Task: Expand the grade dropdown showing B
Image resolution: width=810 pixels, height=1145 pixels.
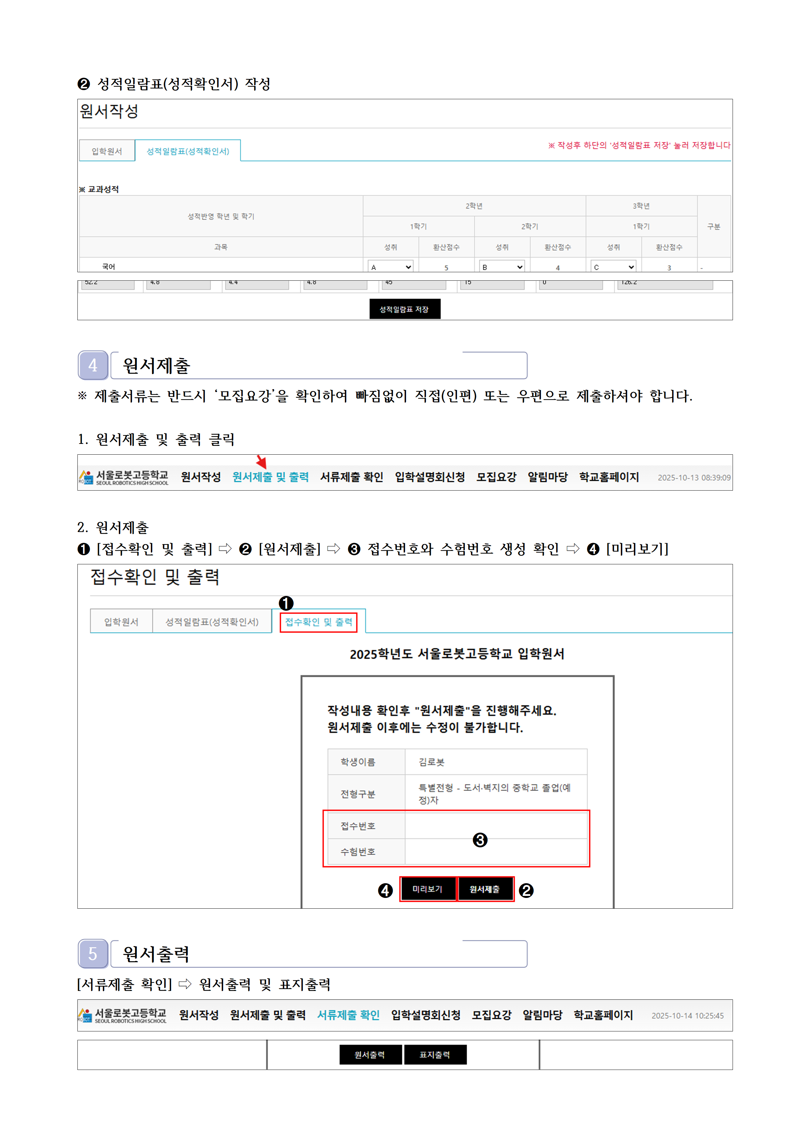Action: click(502, 267)
